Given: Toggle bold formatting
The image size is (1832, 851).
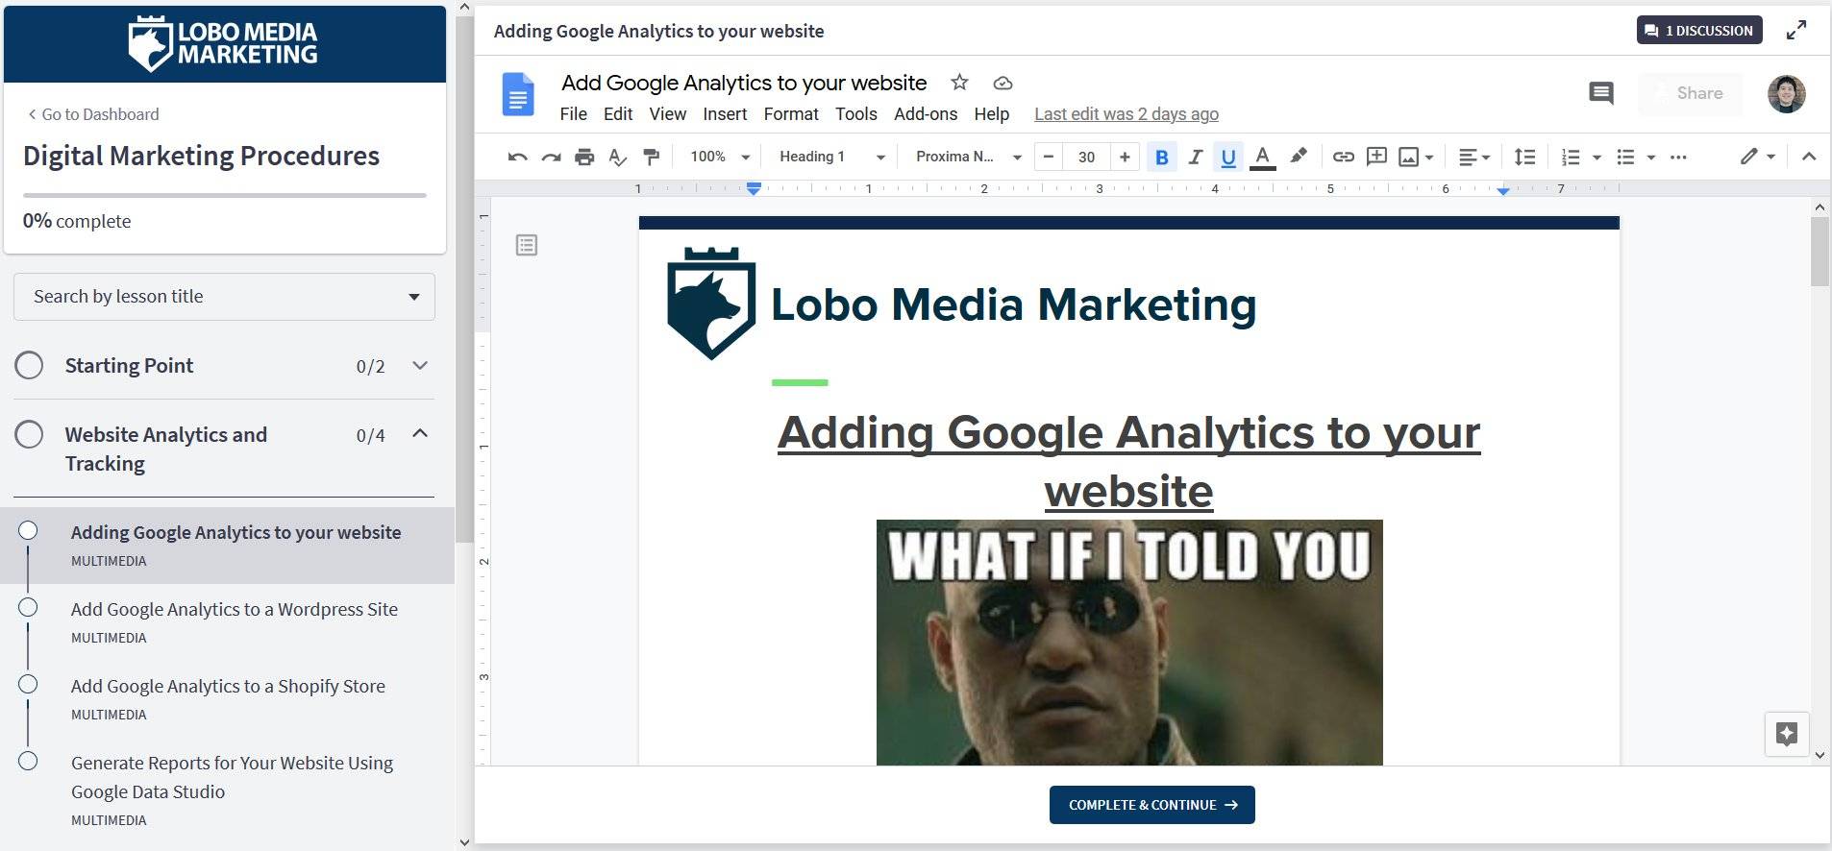Looking at the screenshot, I should pos(1161,157).
